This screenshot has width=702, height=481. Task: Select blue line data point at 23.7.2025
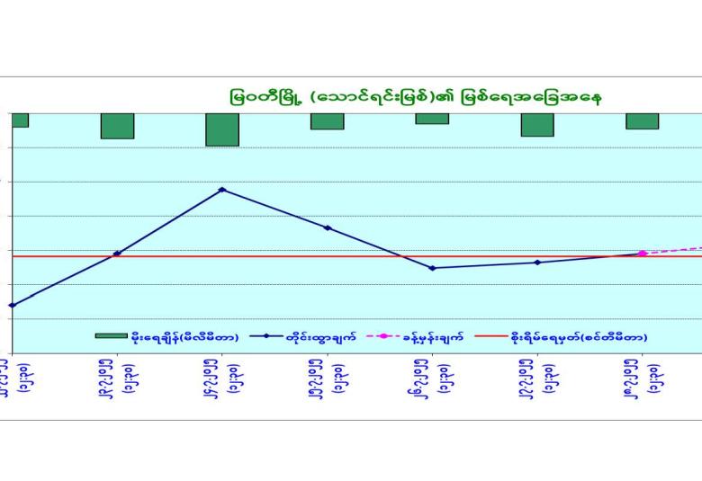tap(117, 254)
